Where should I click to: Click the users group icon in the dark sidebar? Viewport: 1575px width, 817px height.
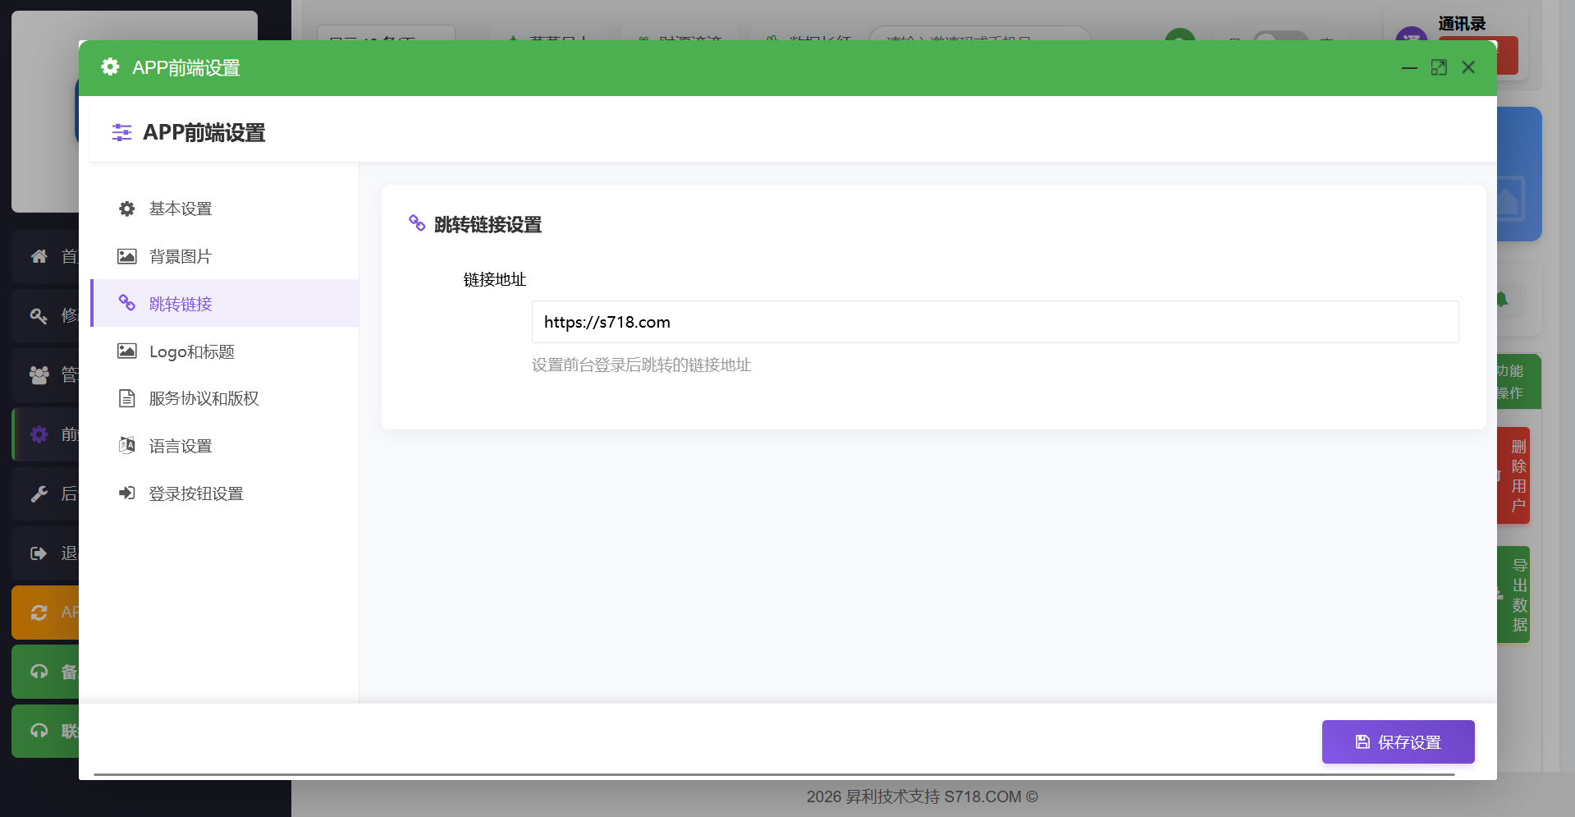click(x=39, y=375)
